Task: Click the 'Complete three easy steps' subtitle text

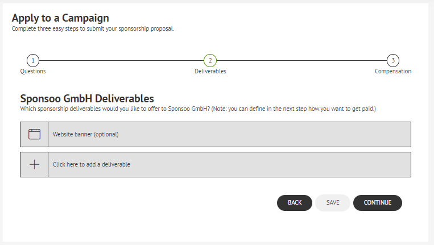Action: (x=93, y=29)
